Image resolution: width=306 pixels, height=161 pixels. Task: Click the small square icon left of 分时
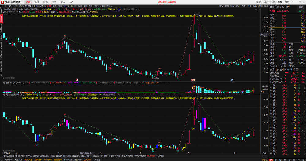[5, 6]
